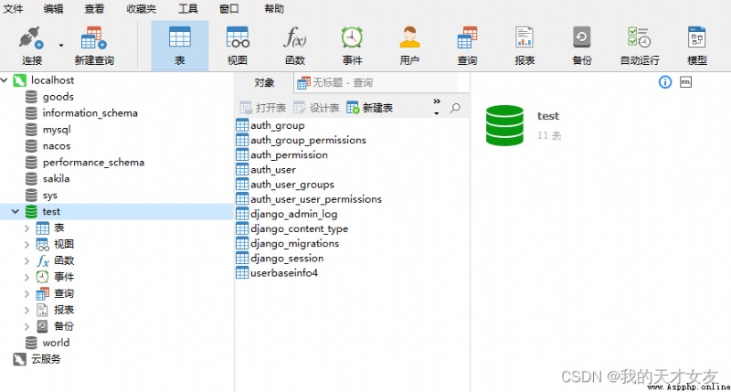The height and width of the screenshot is (392, 731).
Task: Click the 打开表 (Open Table) button
Action: pyautogui.click(x=262, y=108)
